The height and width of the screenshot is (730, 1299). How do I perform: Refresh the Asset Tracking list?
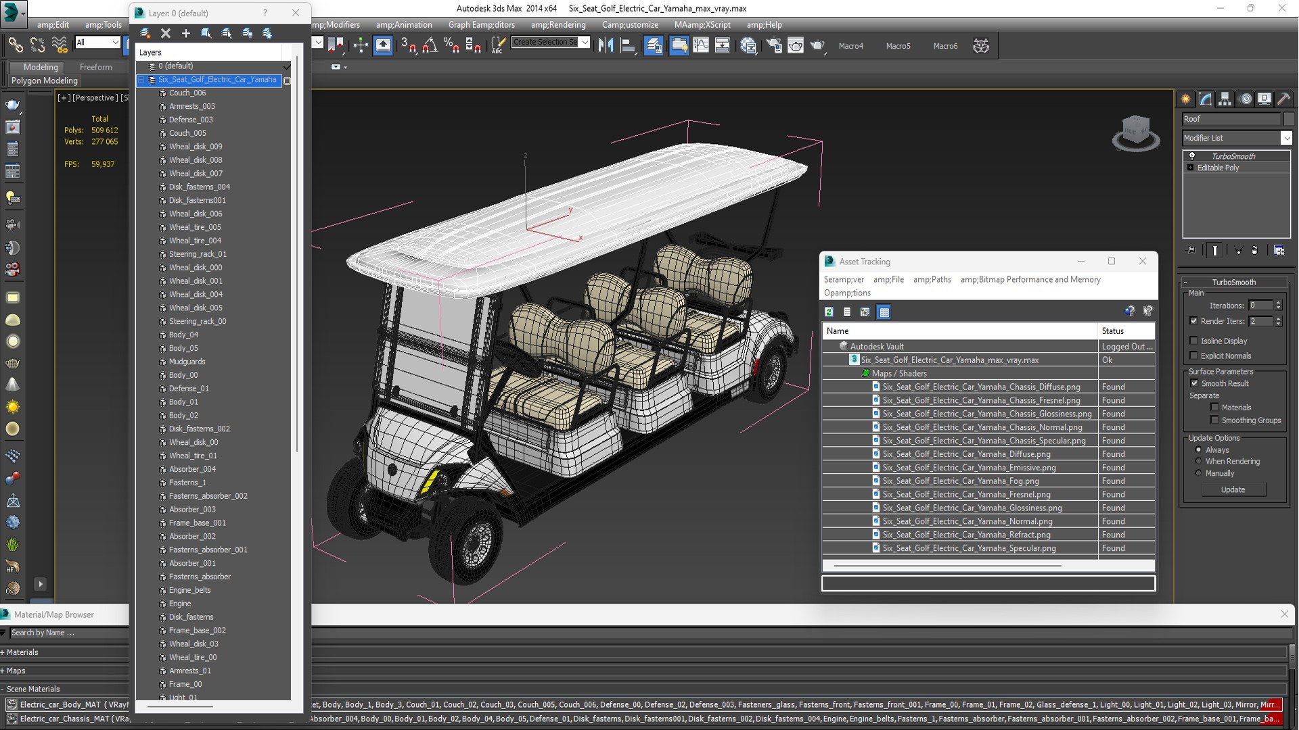pos(829,312)
